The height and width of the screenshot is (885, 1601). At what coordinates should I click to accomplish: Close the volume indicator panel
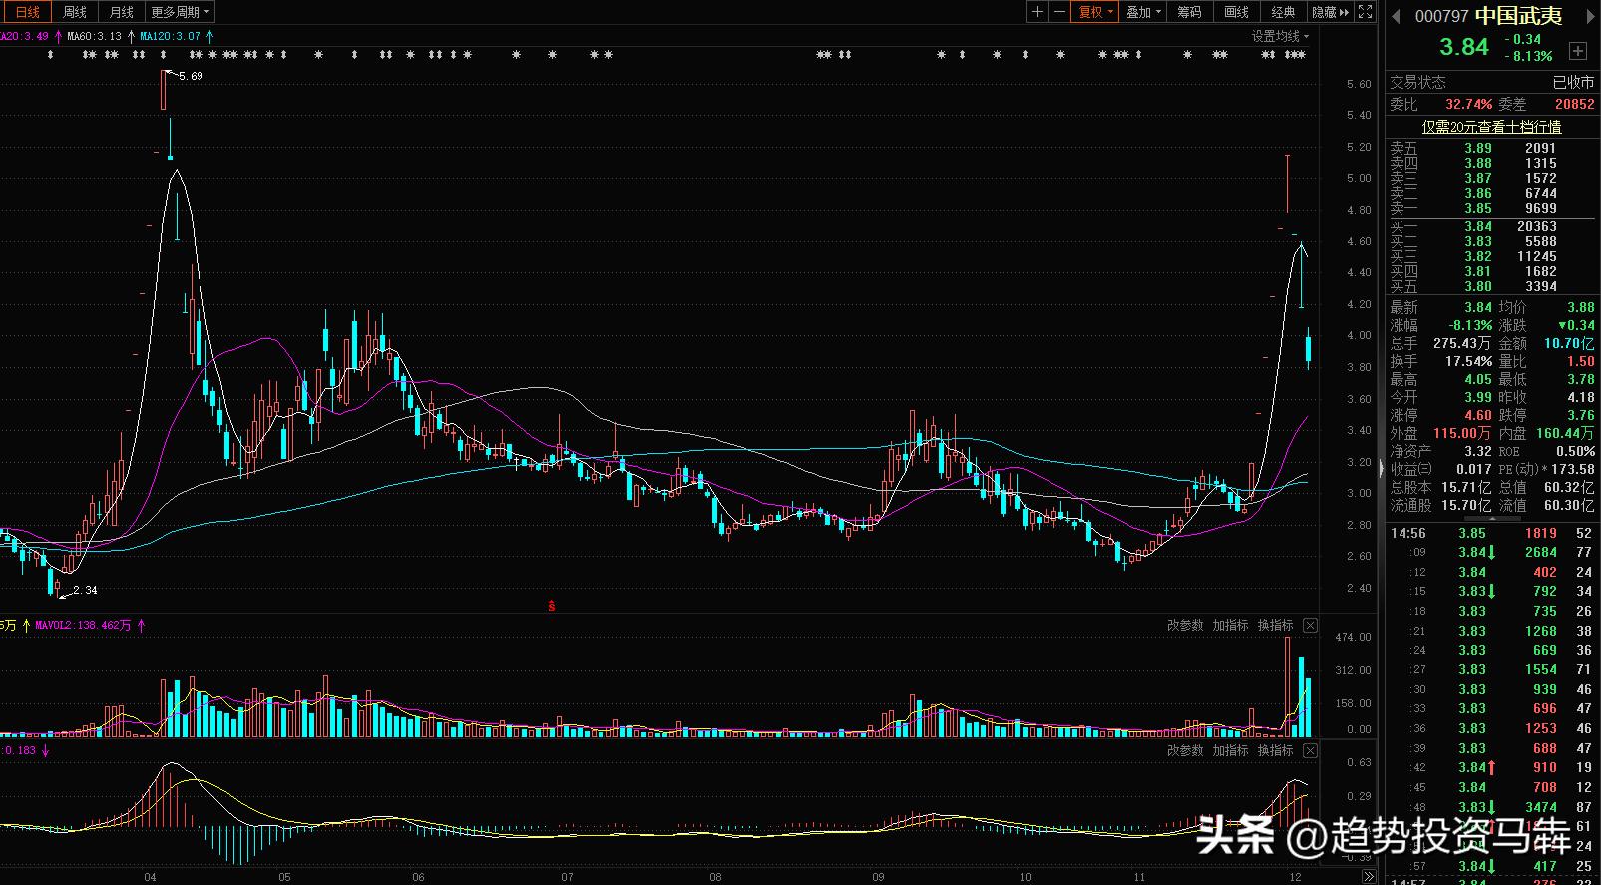click(x=1310, y=626)
